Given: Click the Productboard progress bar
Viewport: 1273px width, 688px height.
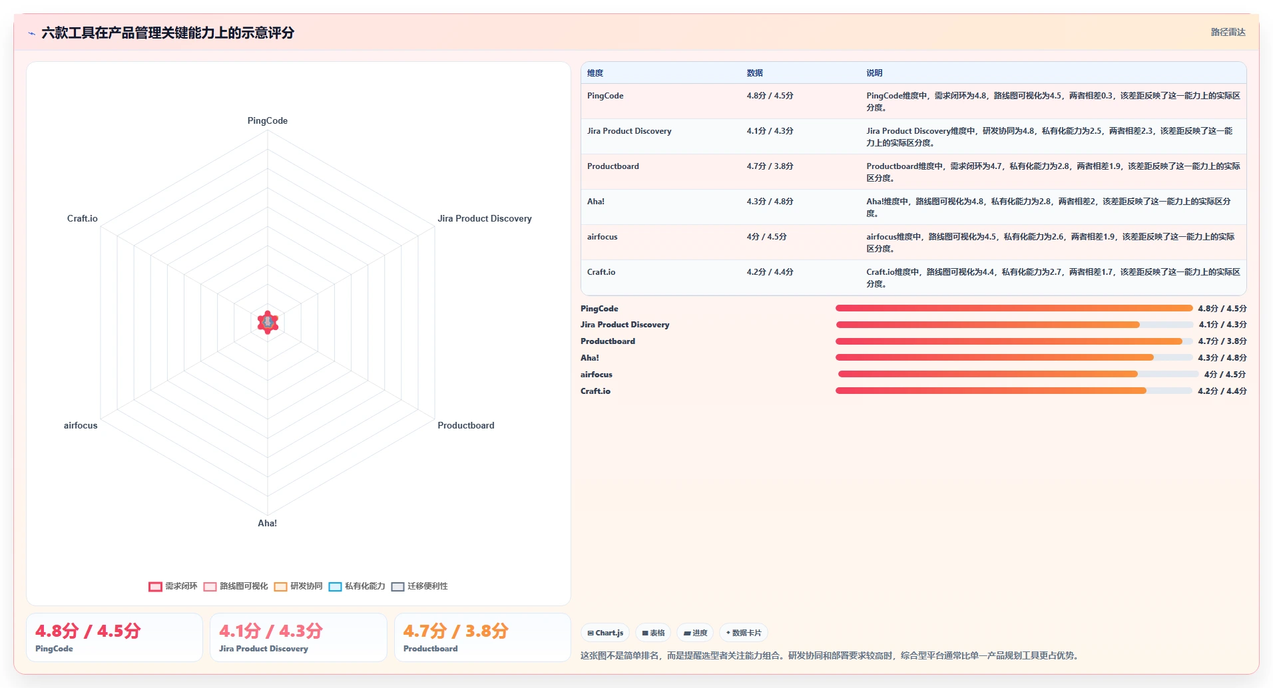Looking at the screenshot, I should point(1014,341).
